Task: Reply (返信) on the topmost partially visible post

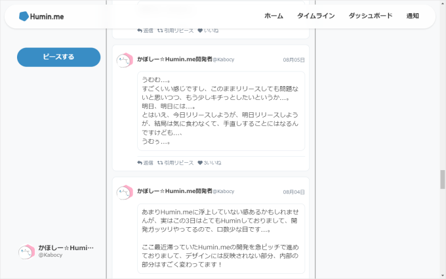Action: tap(145, 30)
